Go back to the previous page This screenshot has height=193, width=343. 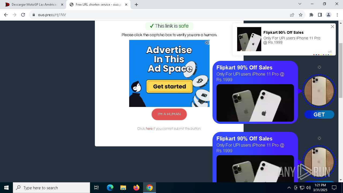pos(6,15)
